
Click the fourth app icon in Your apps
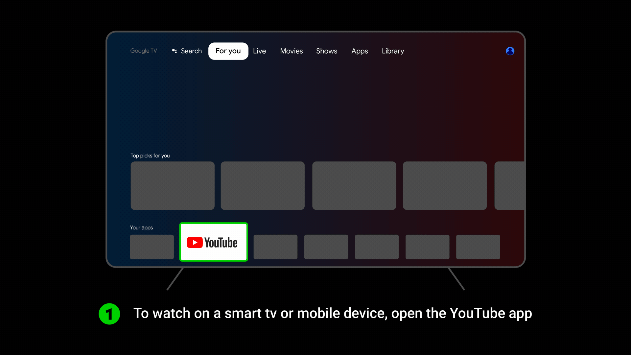326,247
